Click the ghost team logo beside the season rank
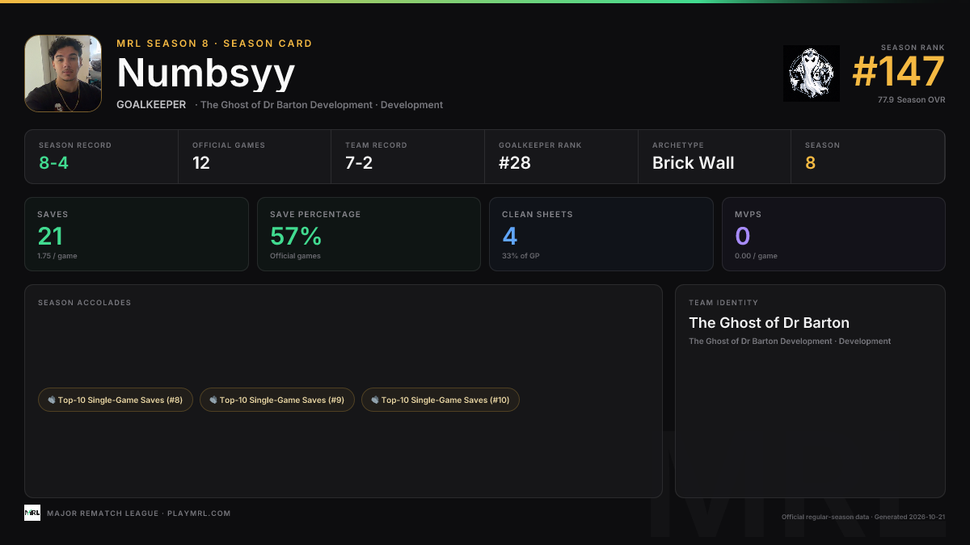This screenshot has height=545, width=970. click(x=812, y=73)
